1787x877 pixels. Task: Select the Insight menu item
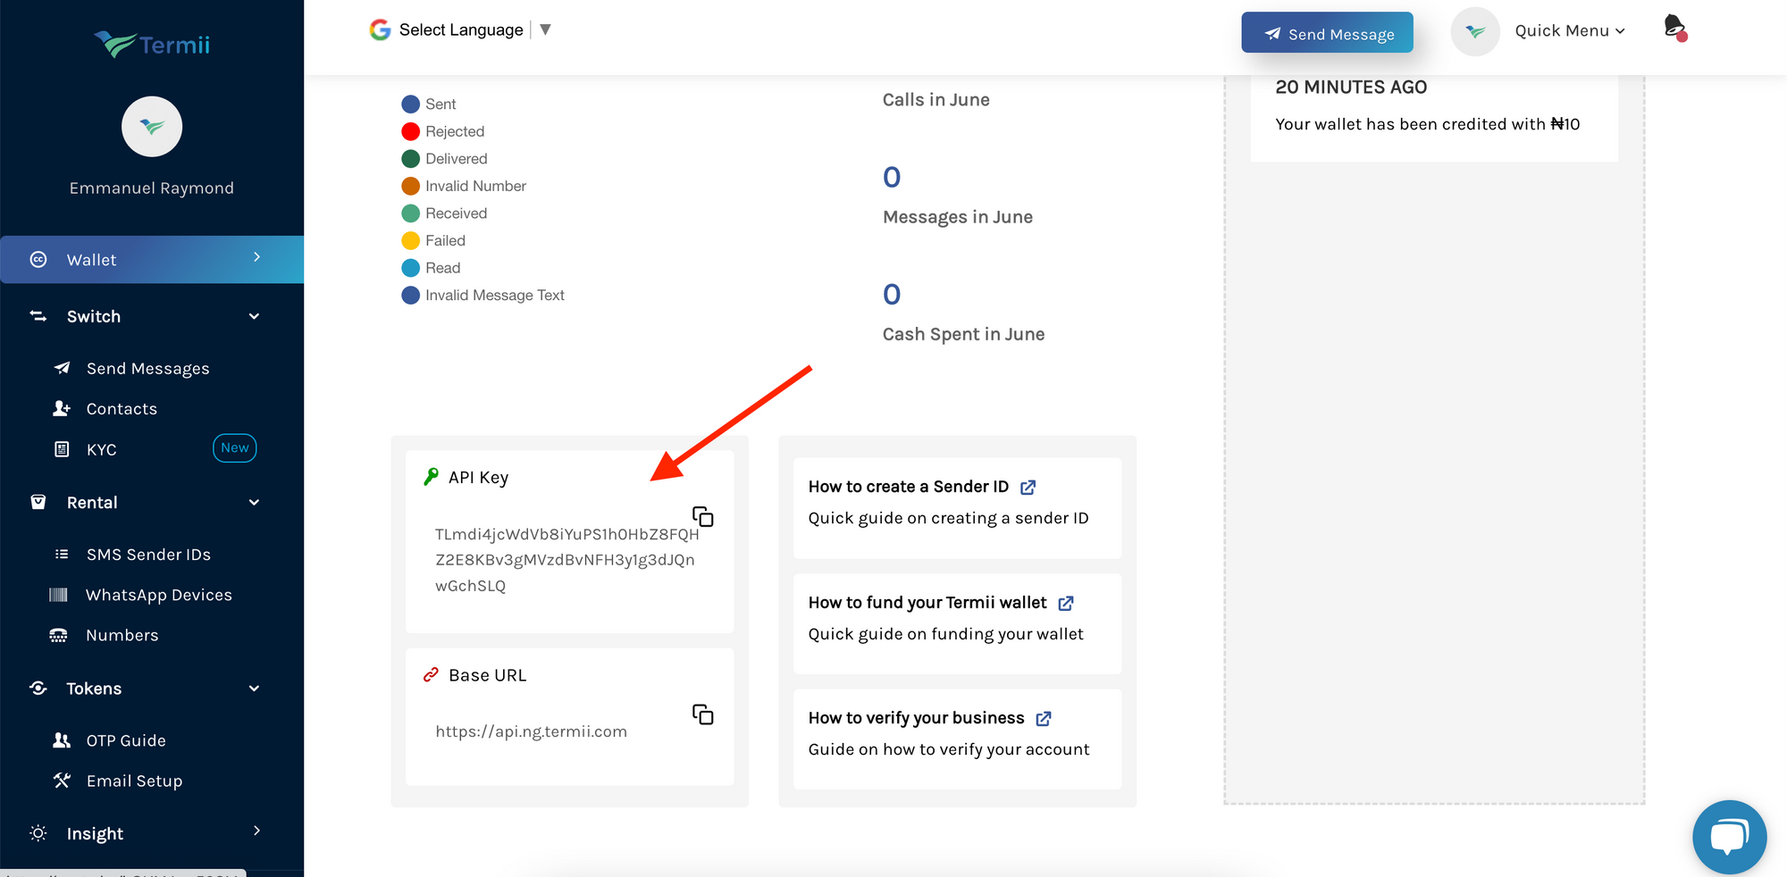tap(95, 833)
